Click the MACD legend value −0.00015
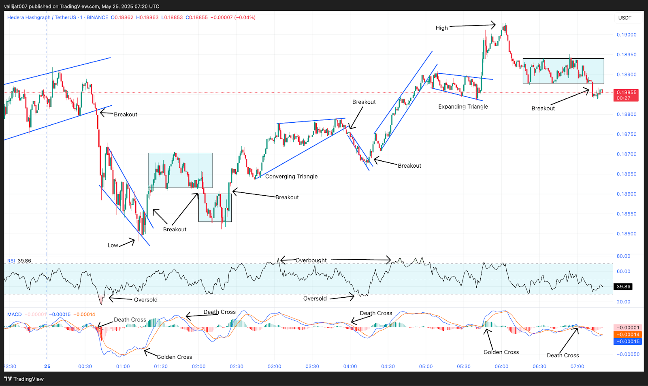648x386 pixels. click(60, 314)
